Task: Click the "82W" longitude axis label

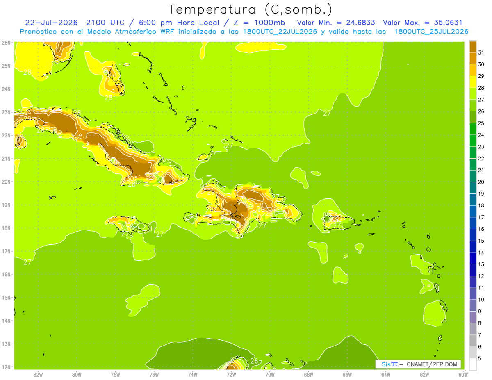Action: click(x=38, y=374)
